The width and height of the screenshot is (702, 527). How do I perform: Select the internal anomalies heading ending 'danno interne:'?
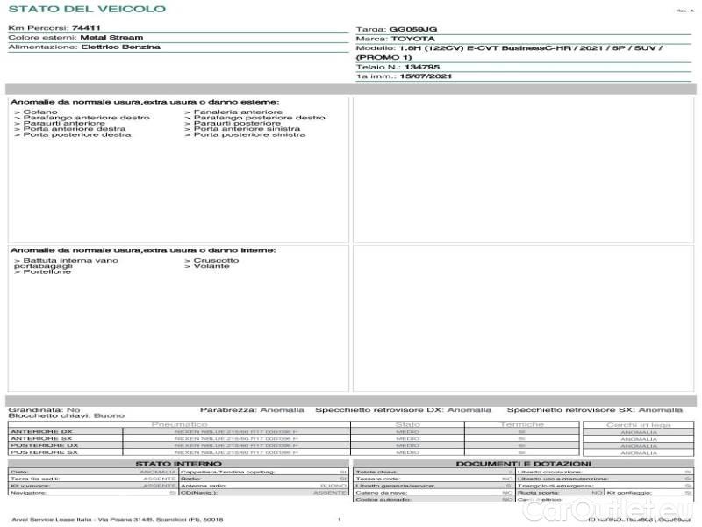click(143, 250)
